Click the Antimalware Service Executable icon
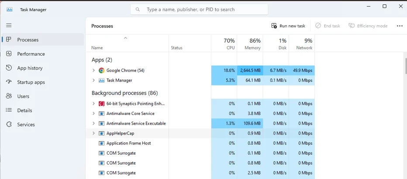Image resolution: width=407 pixels, height=179 pixels. coord(101,123)
